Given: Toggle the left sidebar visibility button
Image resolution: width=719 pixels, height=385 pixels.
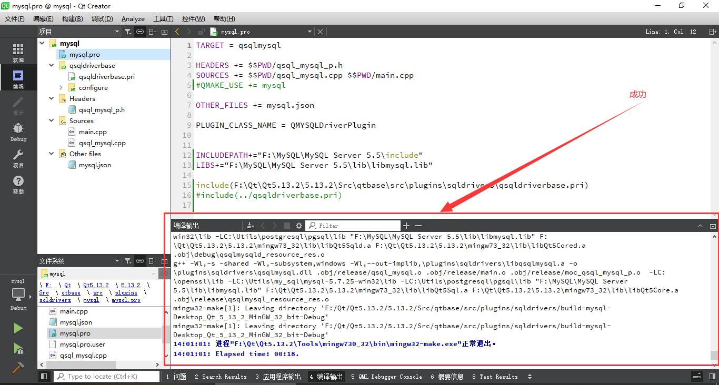Looking at the screenshot, I should [44, 376].
